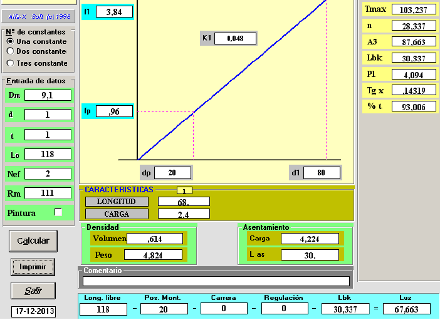Click the d1 value field below graph
The width and height of the screenshot is (440, 320).
(x=322, y=173)
